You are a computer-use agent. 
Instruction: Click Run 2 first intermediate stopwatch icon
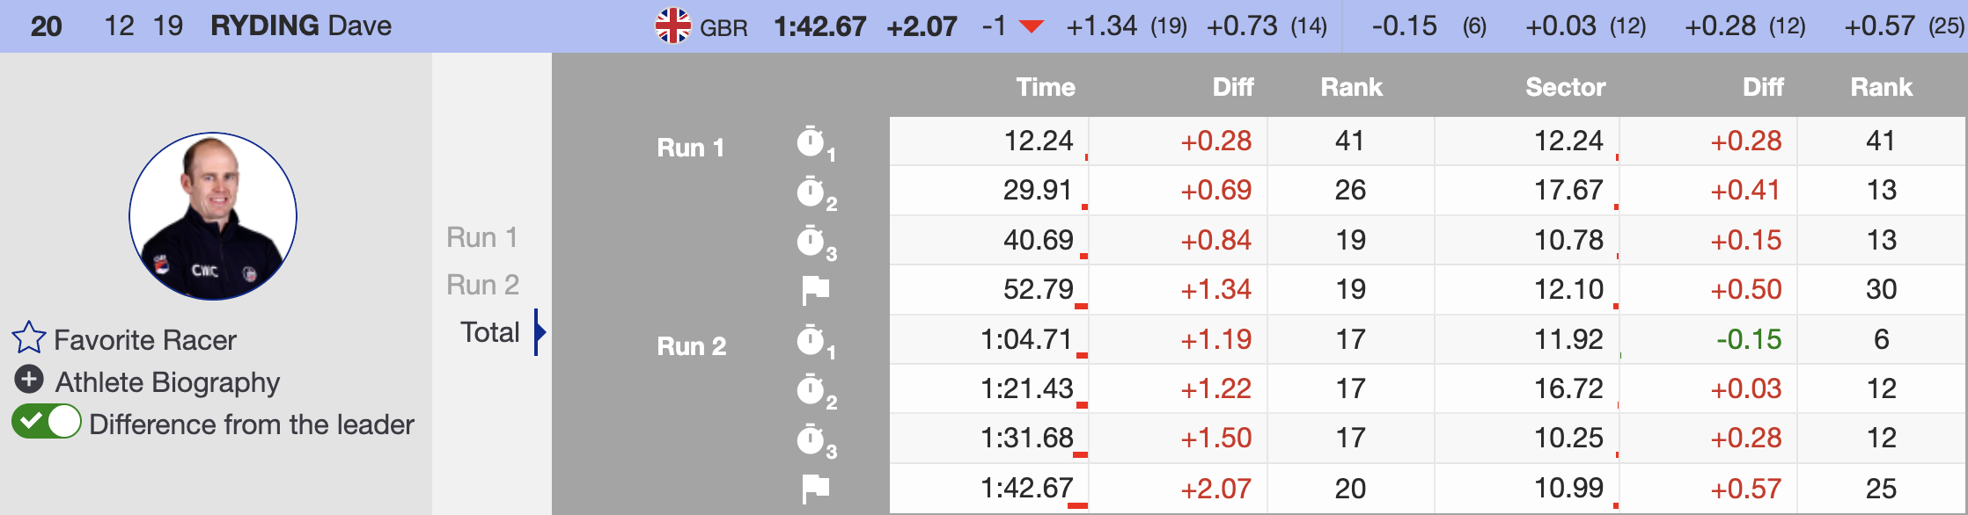pos(811,340)
